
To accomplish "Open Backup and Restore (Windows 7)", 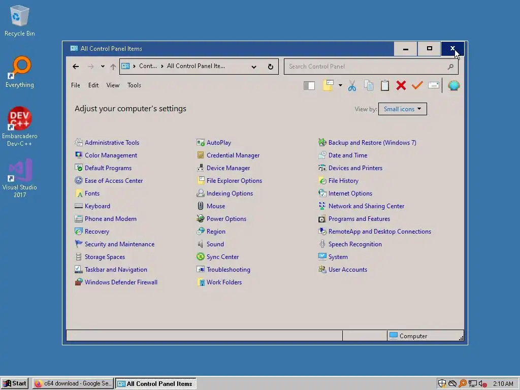I will 372,143.
